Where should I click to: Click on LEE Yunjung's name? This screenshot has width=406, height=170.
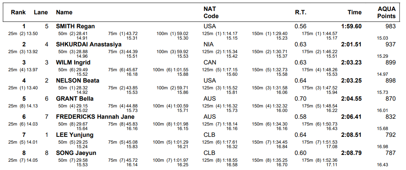click(x=75, y=135)
